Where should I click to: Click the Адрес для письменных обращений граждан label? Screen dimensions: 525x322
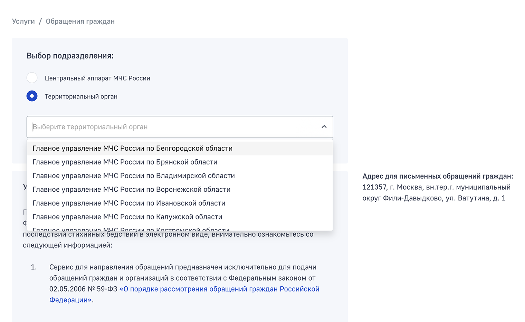coord(438,176)
